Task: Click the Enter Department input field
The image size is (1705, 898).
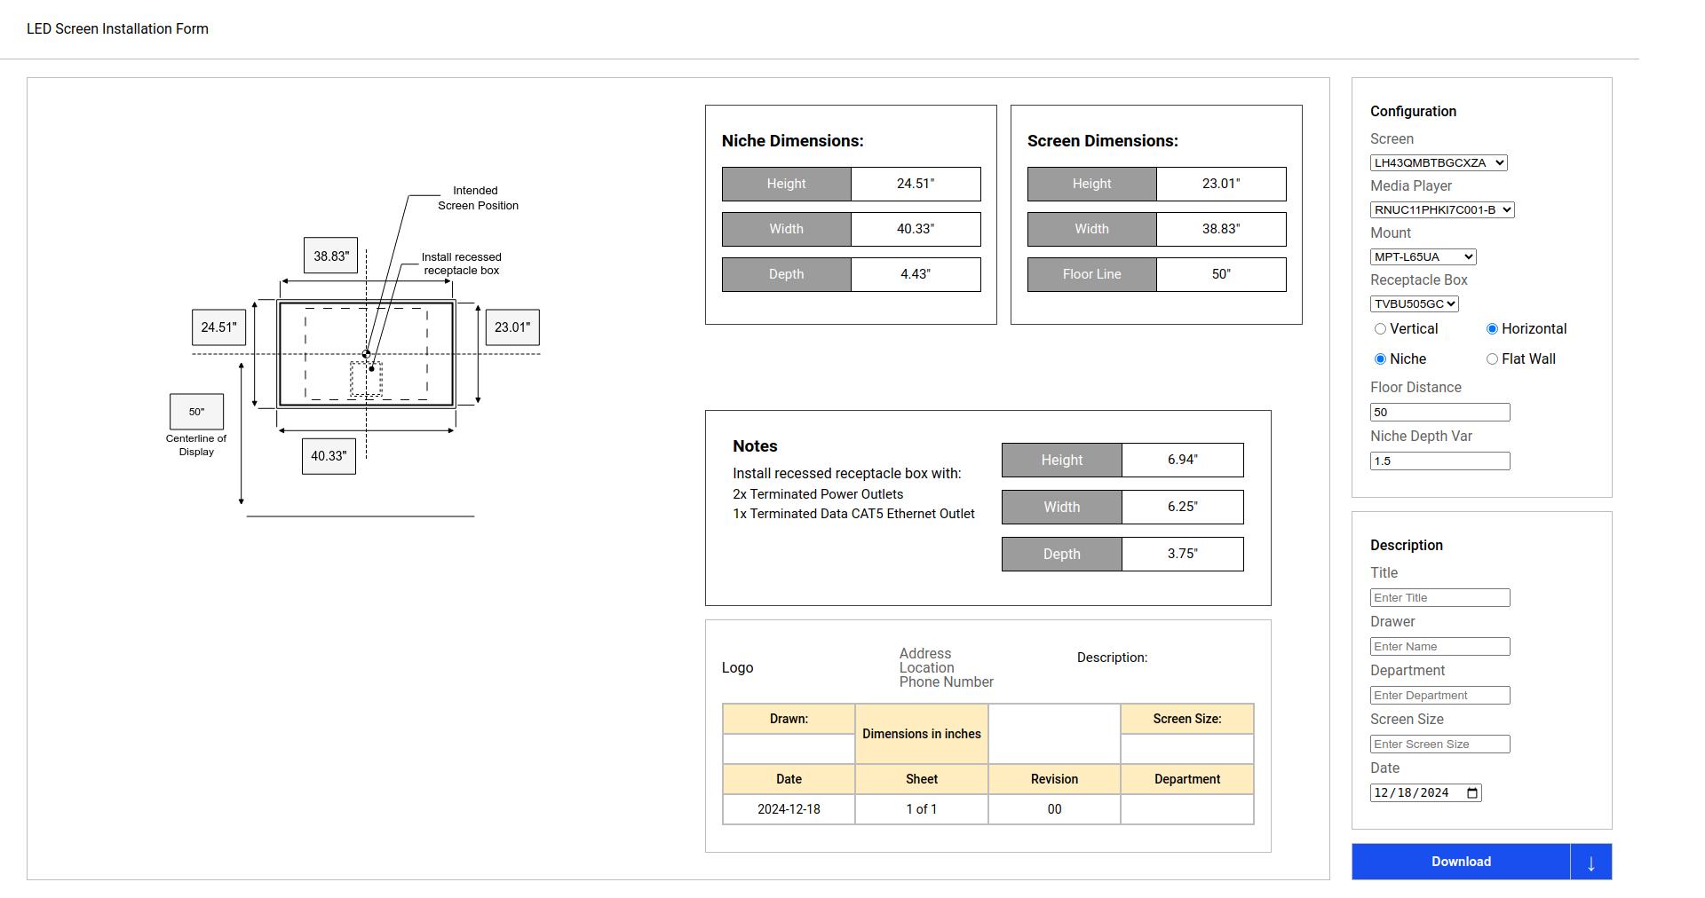Action: coord(1439,696)
